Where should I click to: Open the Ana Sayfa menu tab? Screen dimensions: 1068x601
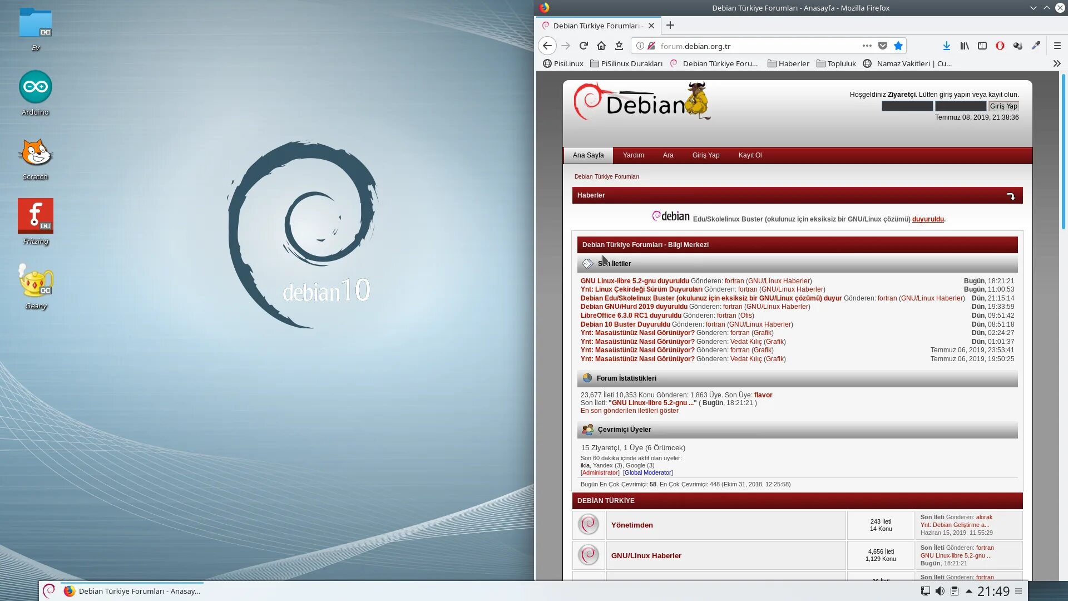587,155
